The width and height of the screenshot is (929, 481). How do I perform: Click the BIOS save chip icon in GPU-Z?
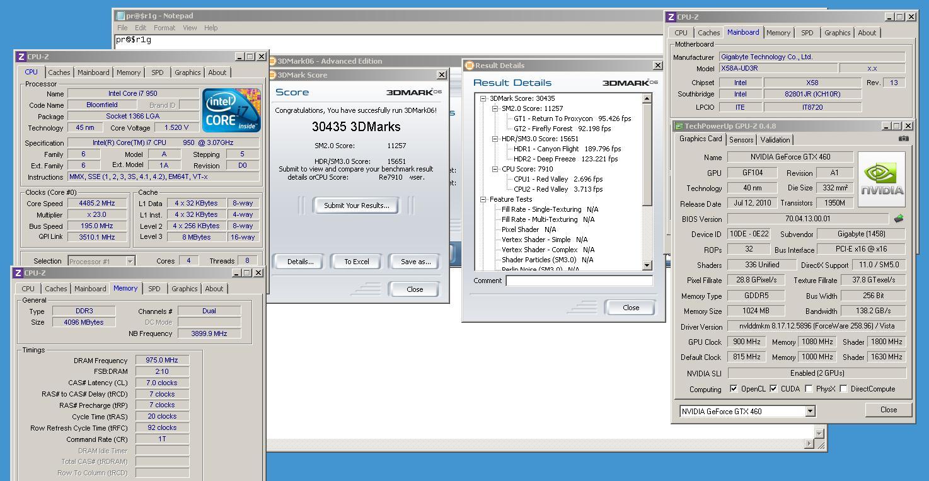coord(899,219)
